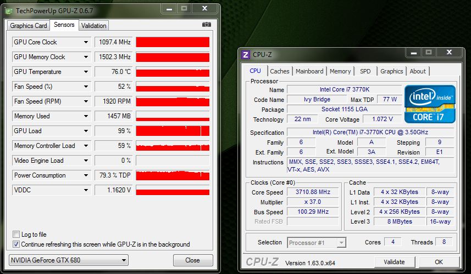The image size is (471, 274).
Task: Click the GPU Load history graph
Action: [173, 131]
